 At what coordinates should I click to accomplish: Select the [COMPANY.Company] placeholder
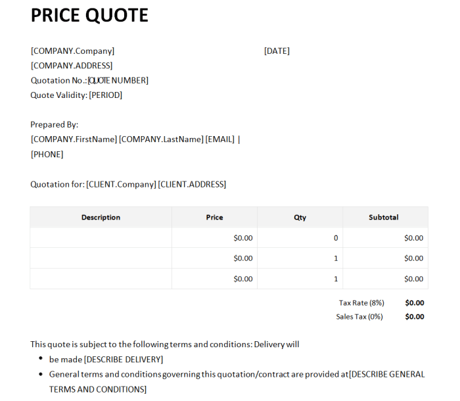coord(72,51)
